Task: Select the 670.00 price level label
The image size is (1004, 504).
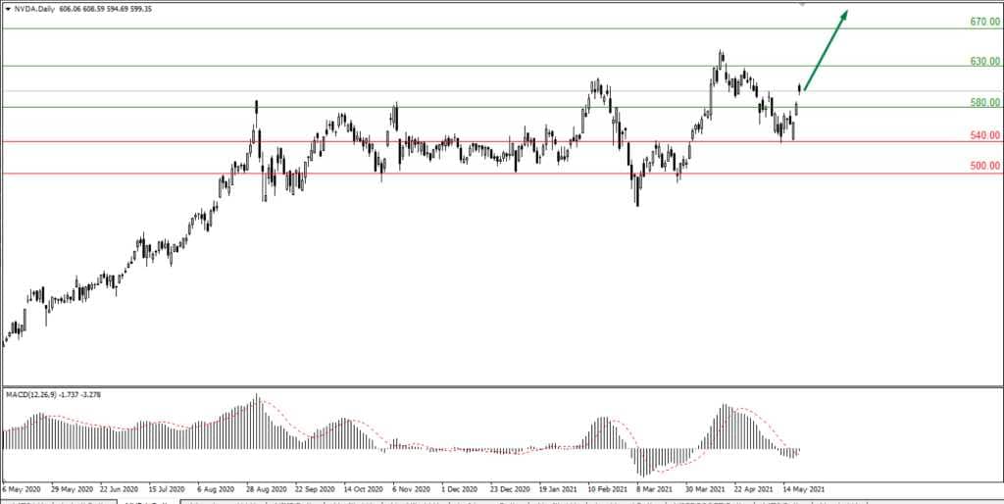Action: [x=983, y=22]
